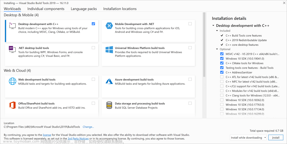Click the Install button
The width and height of the screenshot is (287, 144).
pyautogui.click(x=276, y=138)
